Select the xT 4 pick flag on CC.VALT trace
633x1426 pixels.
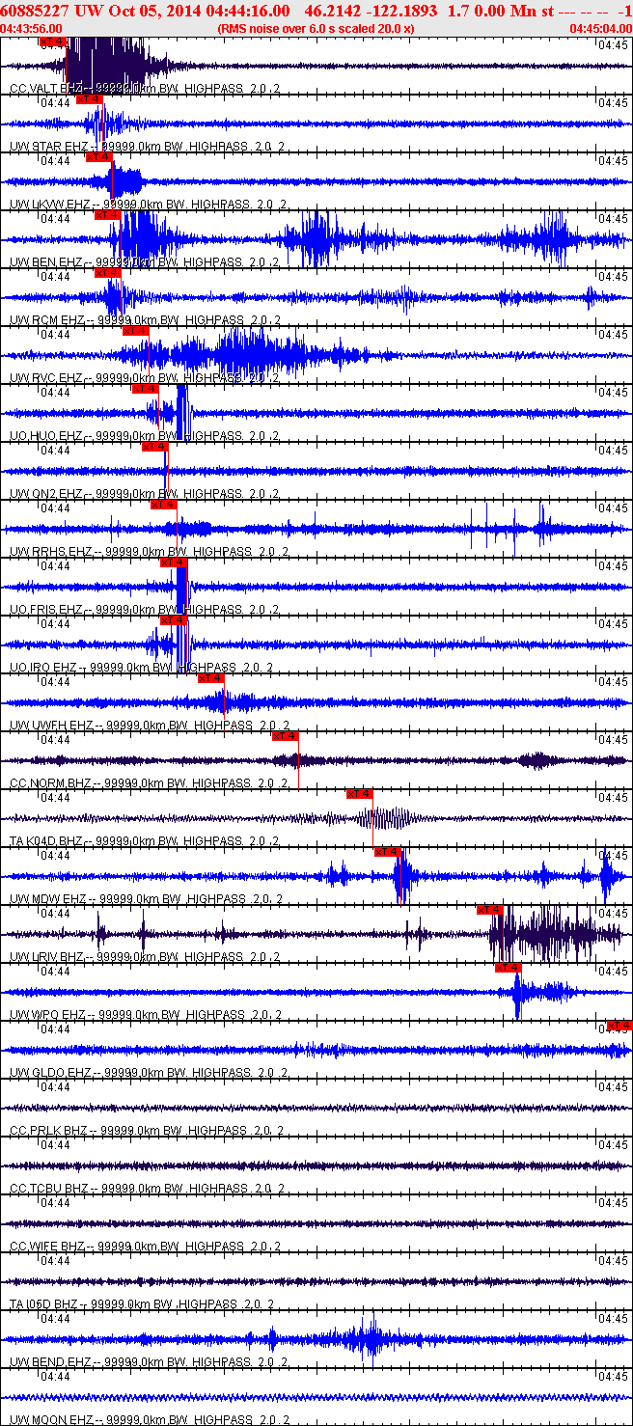click(53, 42)
